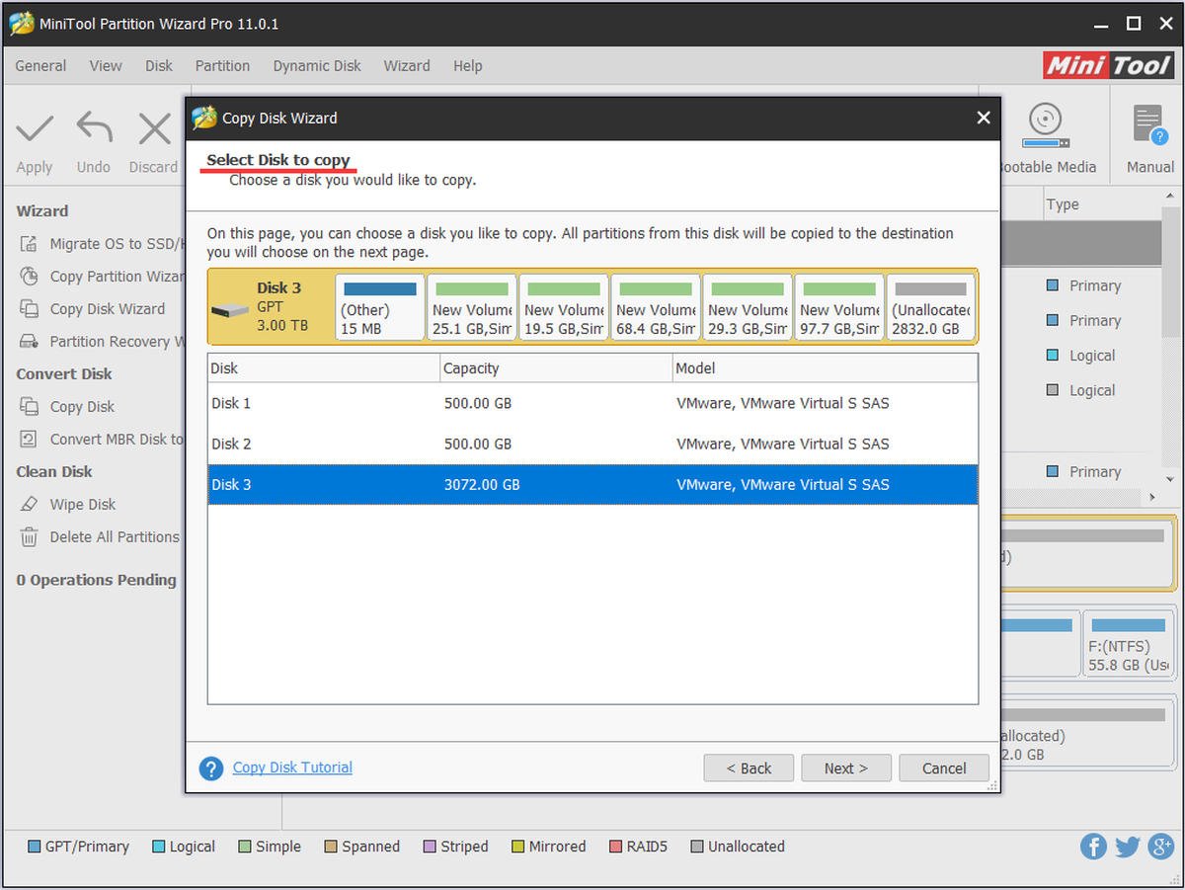Click the Unallocated 2832.0 GB partition block
The width and height of the screenshot is (1185, 890).
click(x=931, y=308)
